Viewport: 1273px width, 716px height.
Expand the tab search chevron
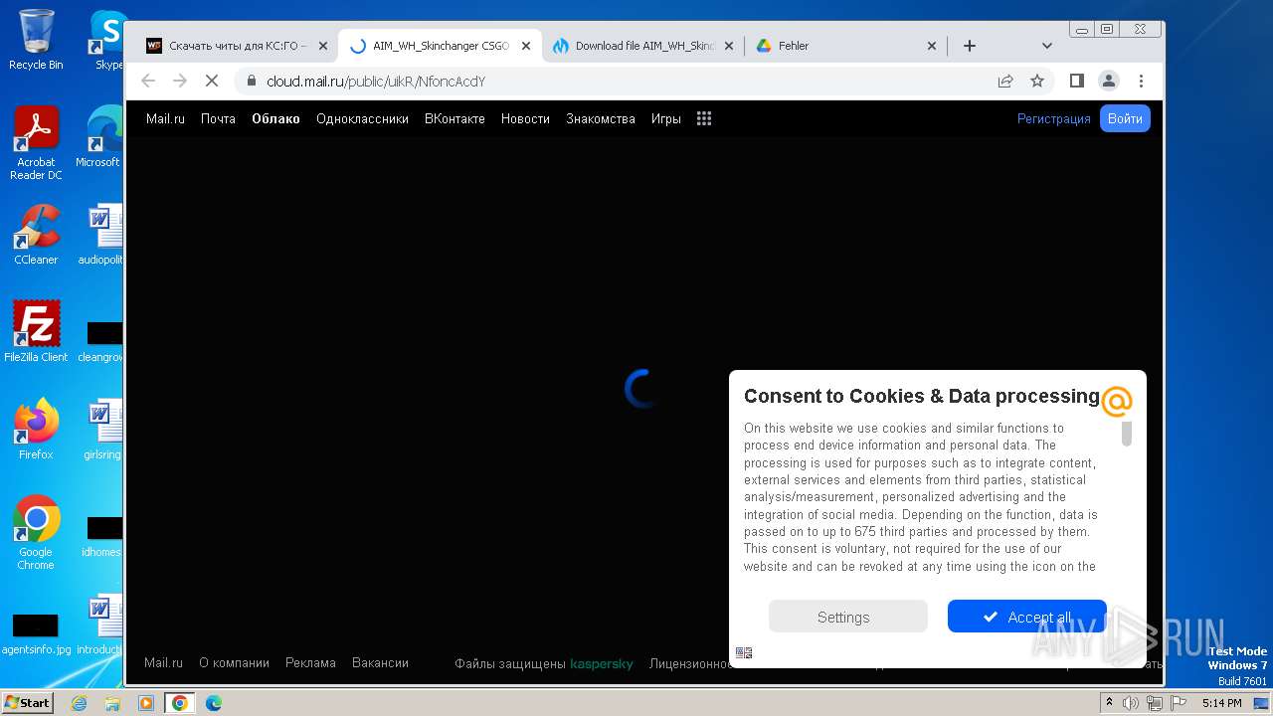pyautogui.click(x=1046, y=46)
